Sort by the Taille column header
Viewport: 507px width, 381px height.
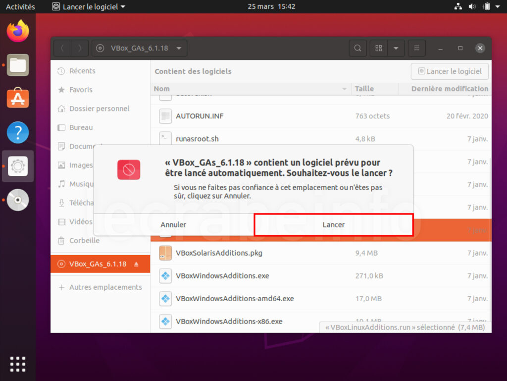[375, 89]
